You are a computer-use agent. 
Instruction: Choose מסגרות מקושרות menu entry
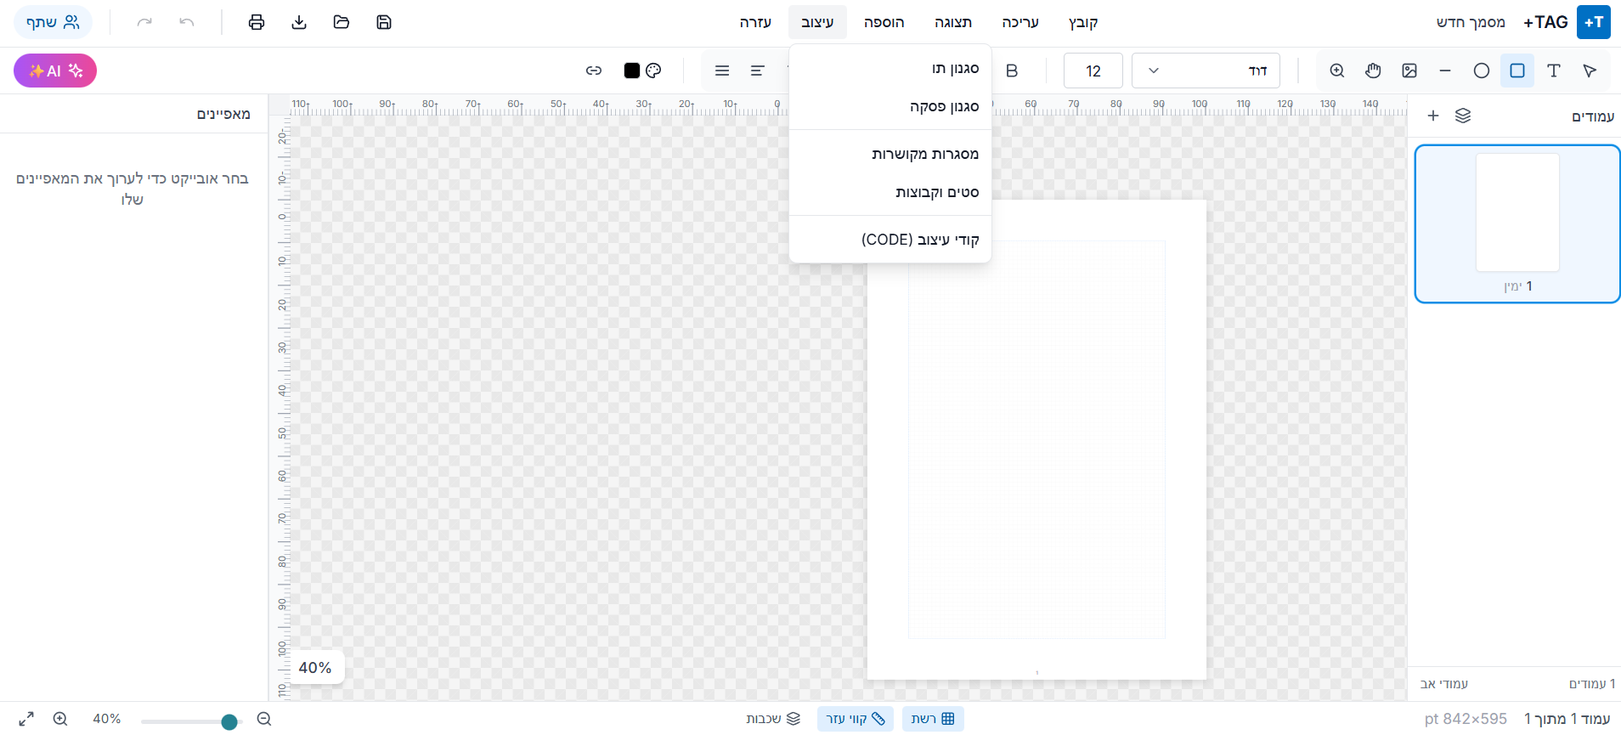point(890,154)
